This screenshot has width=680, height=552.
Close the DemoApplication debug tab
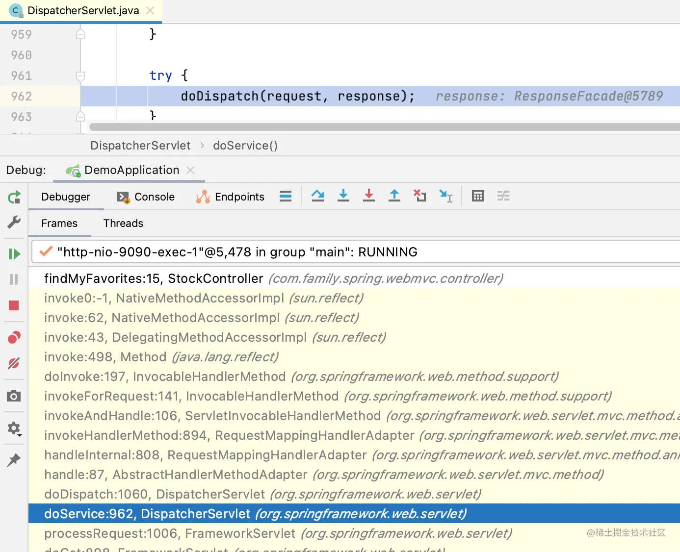click(190, 170)
